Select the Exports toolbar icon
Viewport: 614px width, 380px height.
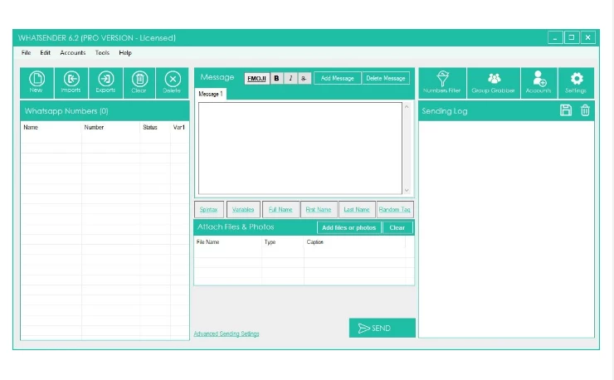[x=105, y=83]
